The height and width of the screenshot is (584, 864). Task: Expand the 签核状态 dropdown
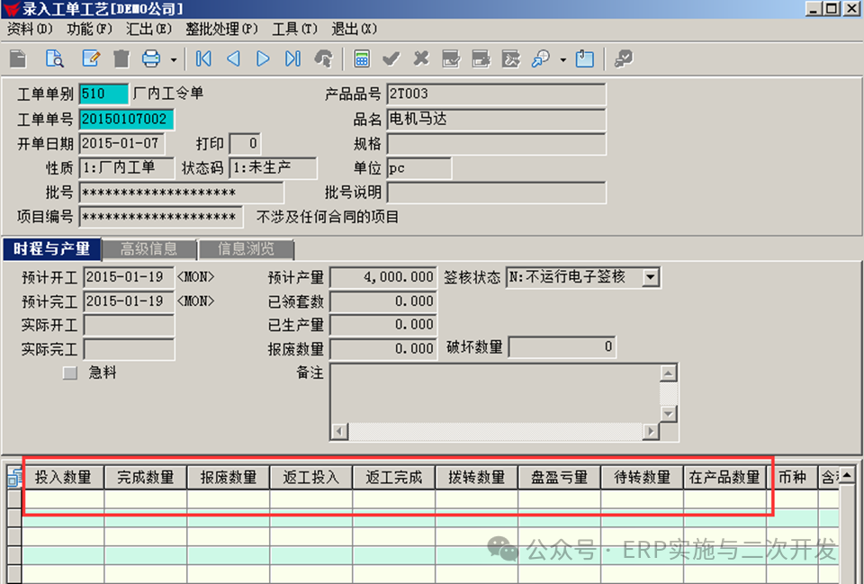[x=651, y=277]
